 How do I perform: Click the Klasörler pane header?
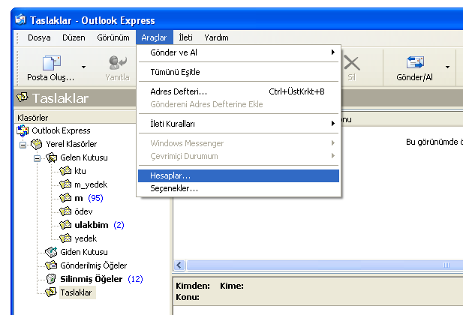75,118
